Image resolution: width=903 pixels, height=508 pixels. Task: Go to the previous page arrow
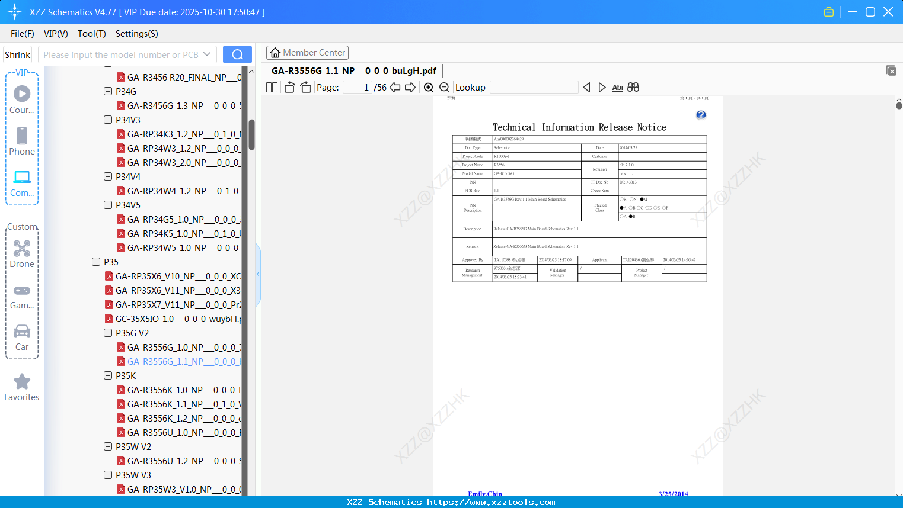pos(395,88)
